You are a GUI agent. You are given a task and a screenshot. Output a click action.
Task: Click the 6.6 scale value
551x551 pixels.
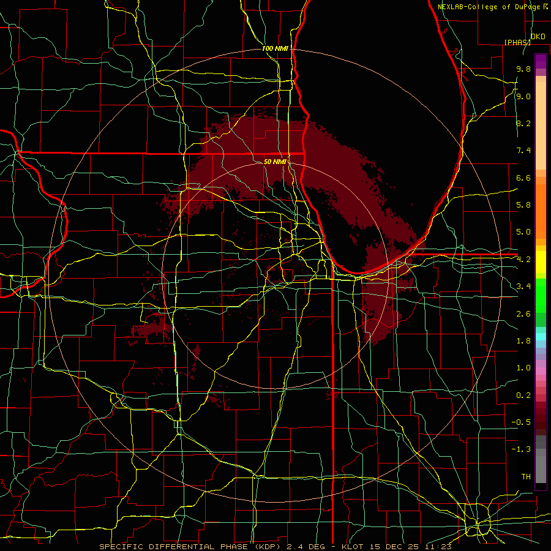(x=523, y=178)
